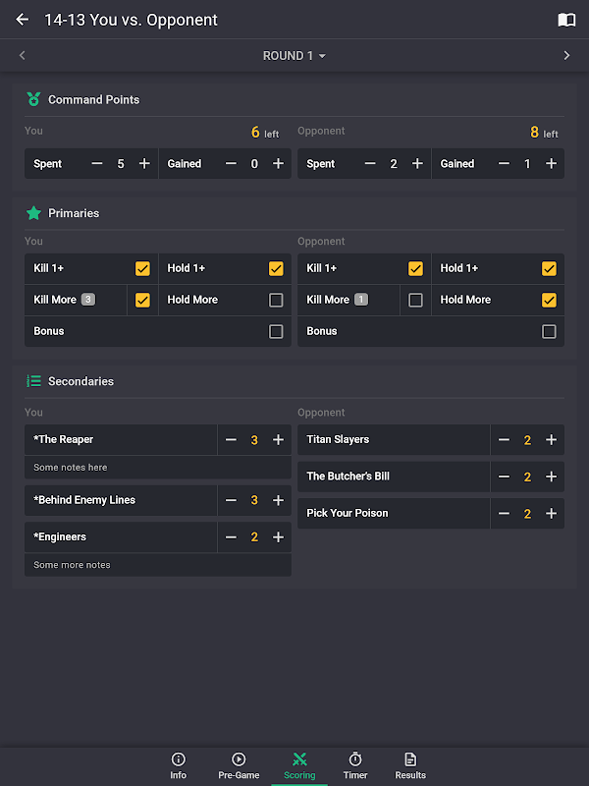Image resolution: width=589 pixels, height=786 pixels.
Task: Go to the next round chevron
Action: pyautogui.click(x=566, y=56)
